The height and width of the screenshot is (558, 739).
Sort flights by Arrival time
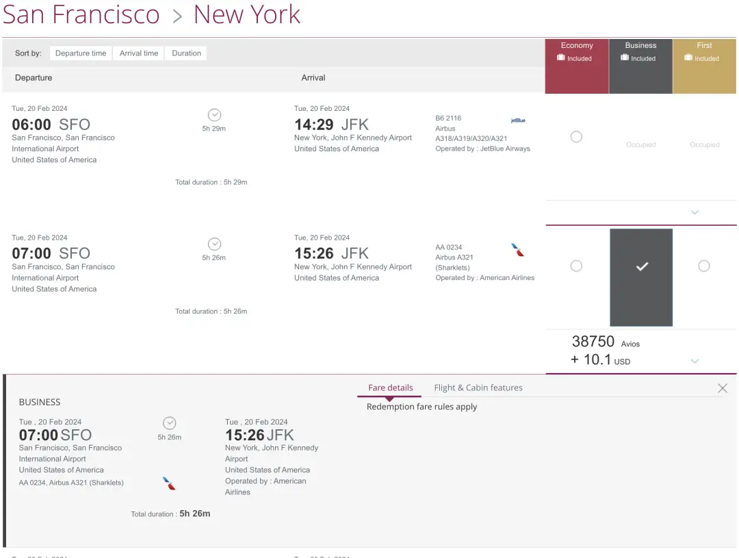pyautogui.click(x=139, y=53)
